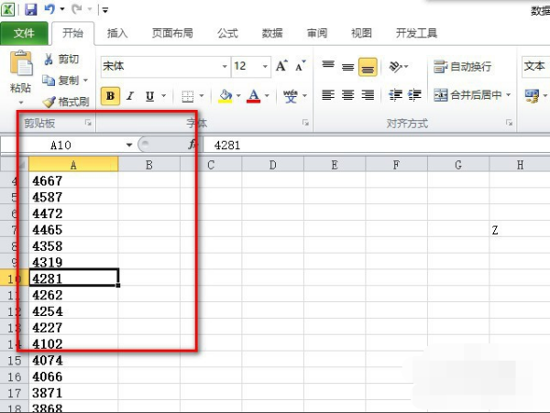This screenshot has width=550, height=413.
Task: Open the 文本 number format box
Action: (x=535, y=66)
